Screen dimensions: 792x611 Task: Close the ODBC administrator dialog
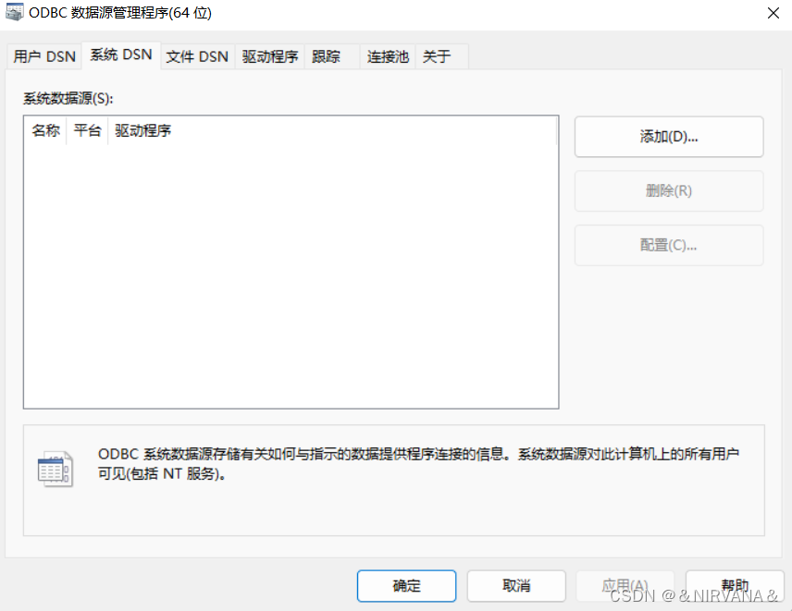(x=773, y=13)
